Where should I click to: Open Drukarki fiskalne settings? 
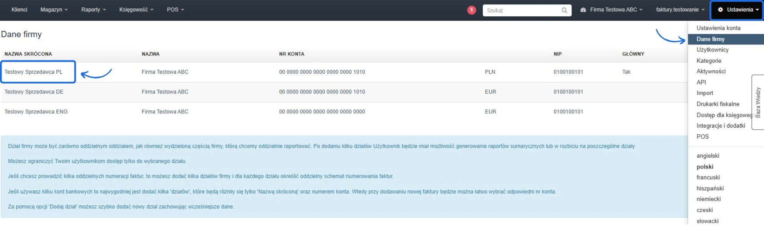tap(717, 104)
